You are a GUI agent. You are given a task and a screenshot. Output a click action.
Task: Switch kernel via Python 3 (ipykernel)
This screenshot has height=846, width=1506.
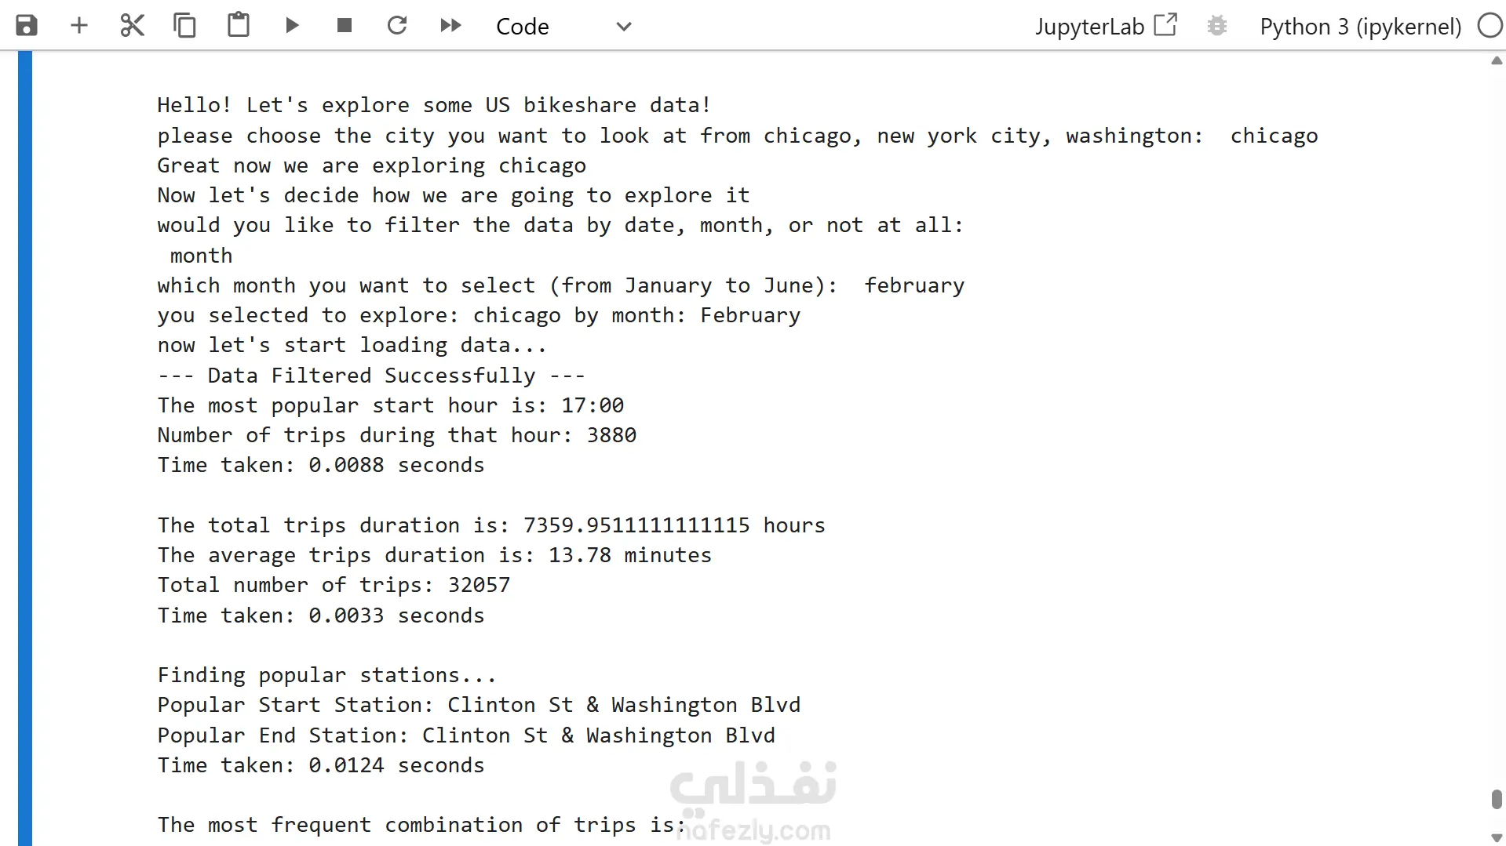(x=1360, y=27)
